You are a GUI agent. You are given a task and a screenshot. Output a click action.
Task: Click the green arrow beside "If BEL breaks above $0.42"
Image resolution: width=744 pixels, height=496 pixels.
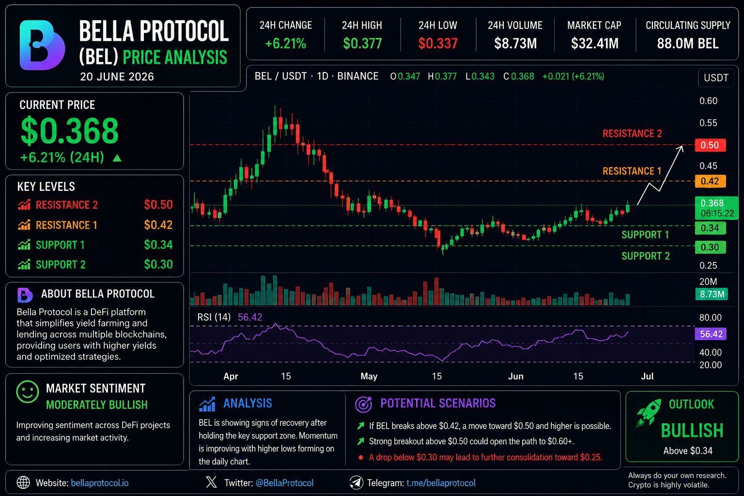pyautogui.click(x=360, y=426)
